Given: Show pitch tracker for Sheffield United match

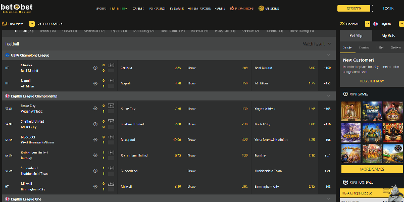Looking at the screenshot, I should 111,121.
